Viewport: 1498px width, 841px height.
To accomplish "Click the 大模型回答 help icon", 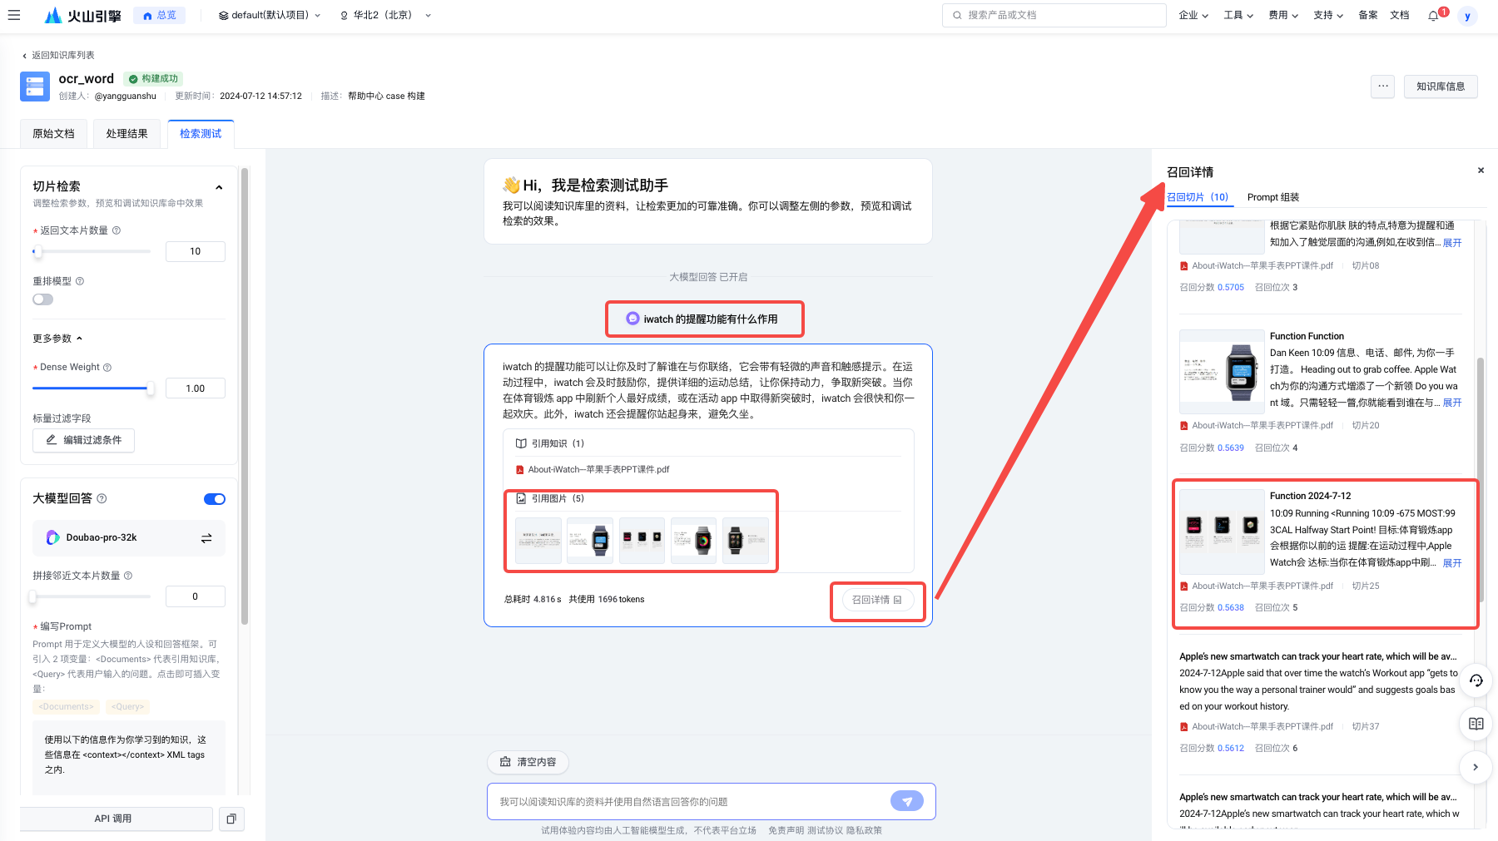I will (102, 498).
